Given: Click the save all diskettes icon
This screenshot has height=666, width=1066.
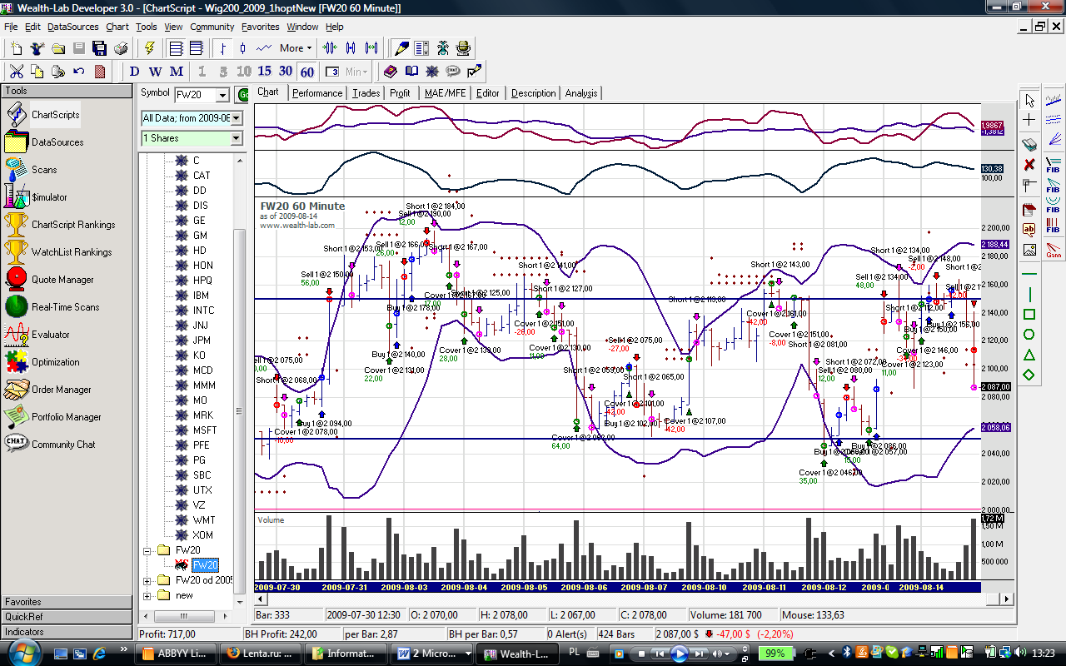Looking at the screenshot, I should click(100, 48).
